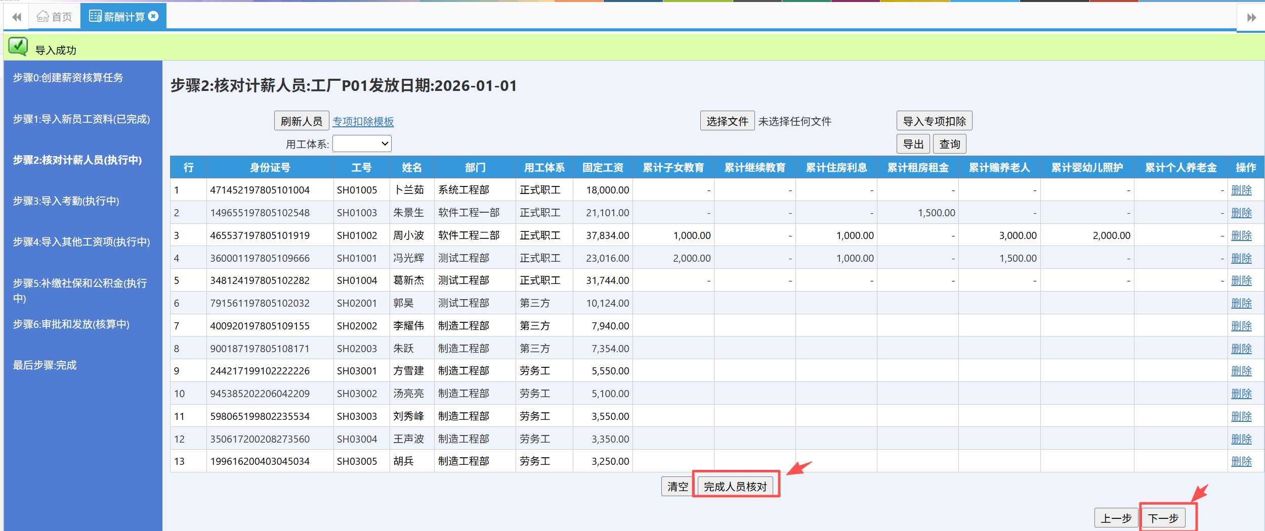Go to 最后步骤:完成
This screenshot has height=531, width=1265.
click(45, 365)
